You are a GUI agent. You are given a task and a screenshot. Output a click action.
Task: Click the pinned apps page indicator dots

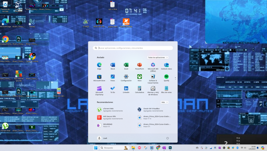(175, 78)
